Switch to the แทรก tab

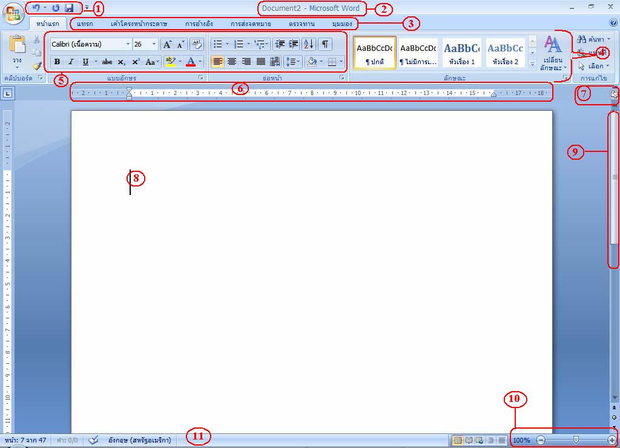(x=85, y=24)
